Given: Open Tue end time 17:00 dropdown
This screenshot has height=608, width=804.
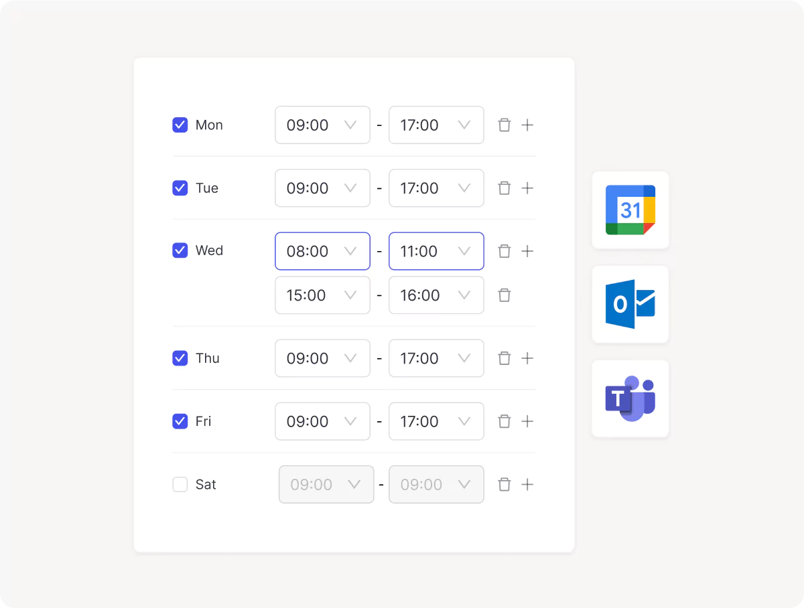Looking at the screenshot, I should pyautogui.click(x=436, y=188).
